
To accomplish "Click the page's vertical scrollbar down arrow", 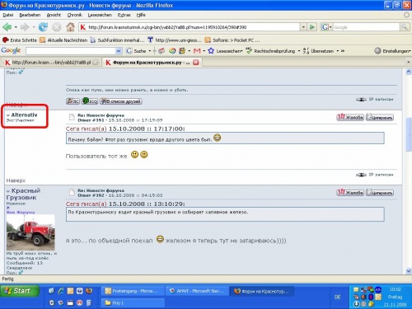I will pyautogui.click(x=408, y=271).
